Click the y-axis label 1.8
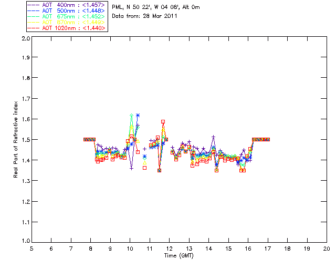This screenshot has height=269, width=336. coord(26,78)
